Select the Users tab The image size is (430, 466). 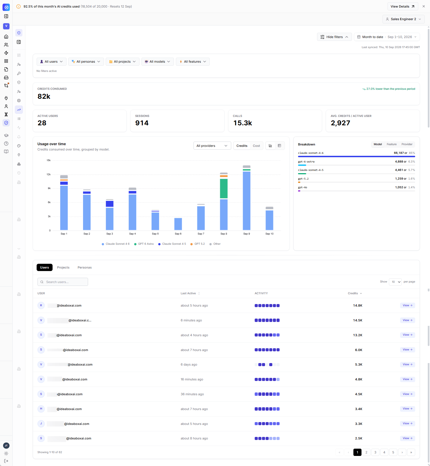click(44, 267)
